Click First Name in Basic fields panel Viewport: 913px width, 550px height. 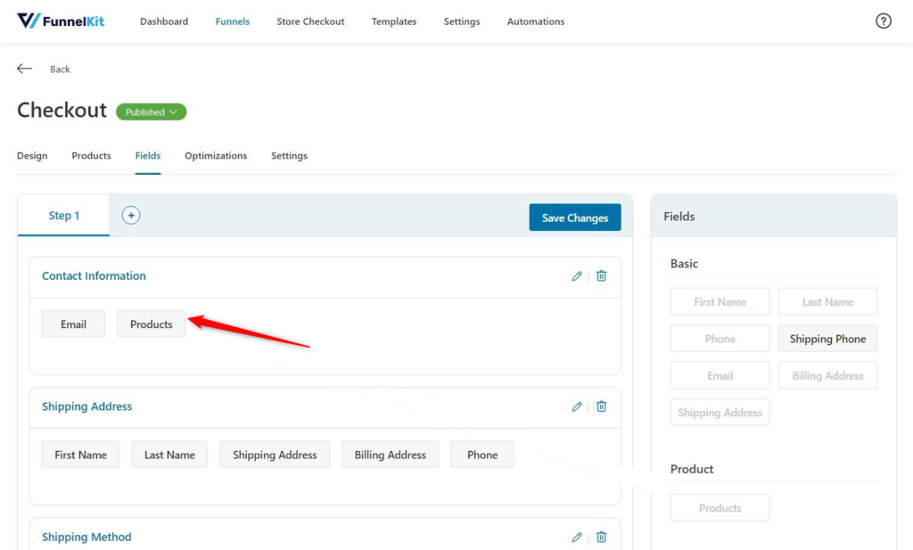pyautogui.click(x=720, y=301)
